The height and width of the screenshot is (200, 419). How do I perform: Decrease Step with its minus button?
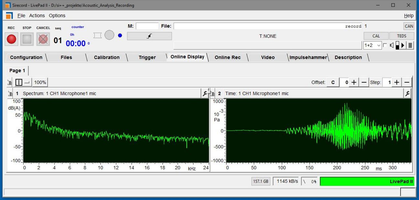point(407,82)
